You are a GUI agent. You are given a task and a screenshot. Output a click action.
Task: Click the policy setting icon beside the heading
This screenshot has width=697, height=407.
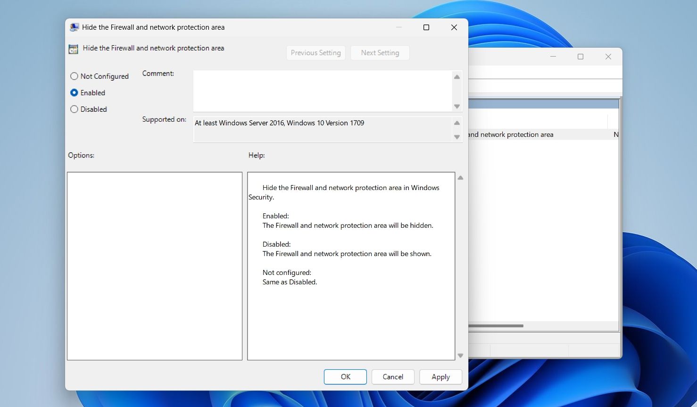tap(73, 49)
